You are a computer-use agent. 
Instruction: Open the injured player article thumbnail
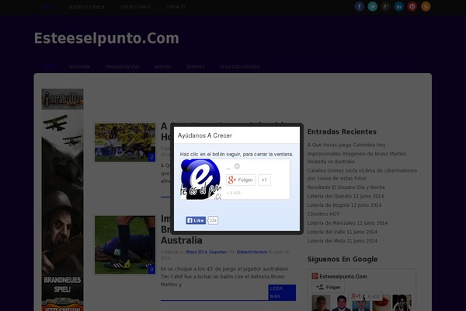point(125,245)
